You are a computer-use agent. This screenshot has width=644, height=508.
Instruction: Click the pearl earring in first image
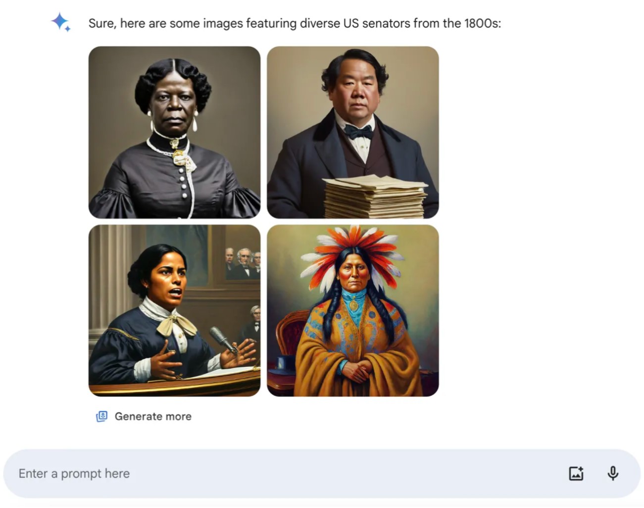(x=195, y=122)
